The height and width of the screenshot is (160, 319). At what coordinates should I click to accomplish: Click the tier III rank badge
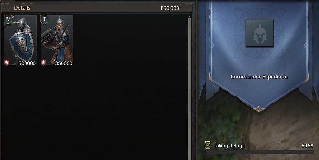tap(44, 19)
